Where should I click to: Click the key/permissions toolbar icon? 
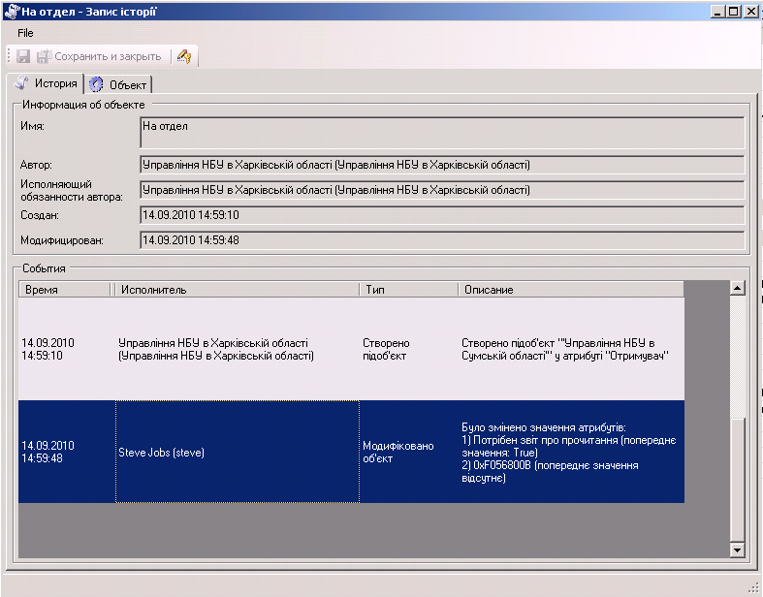point(184,56)
